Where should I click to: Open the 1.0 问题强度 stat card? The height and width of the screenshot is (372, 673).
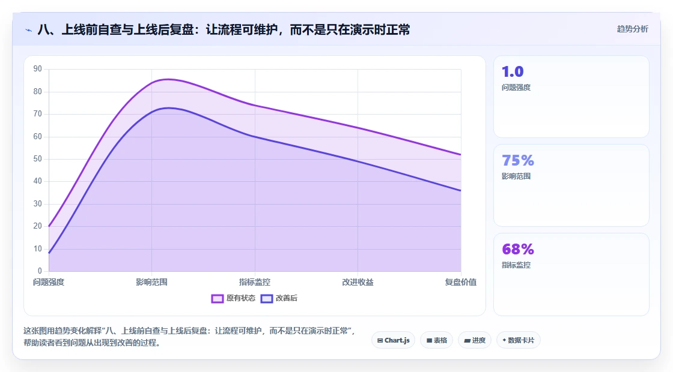pos(571,97)
